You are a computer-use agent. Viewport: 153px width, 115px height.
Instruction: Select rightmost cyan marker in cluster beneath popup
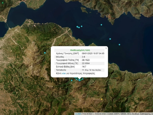click(x=83, y=79)
